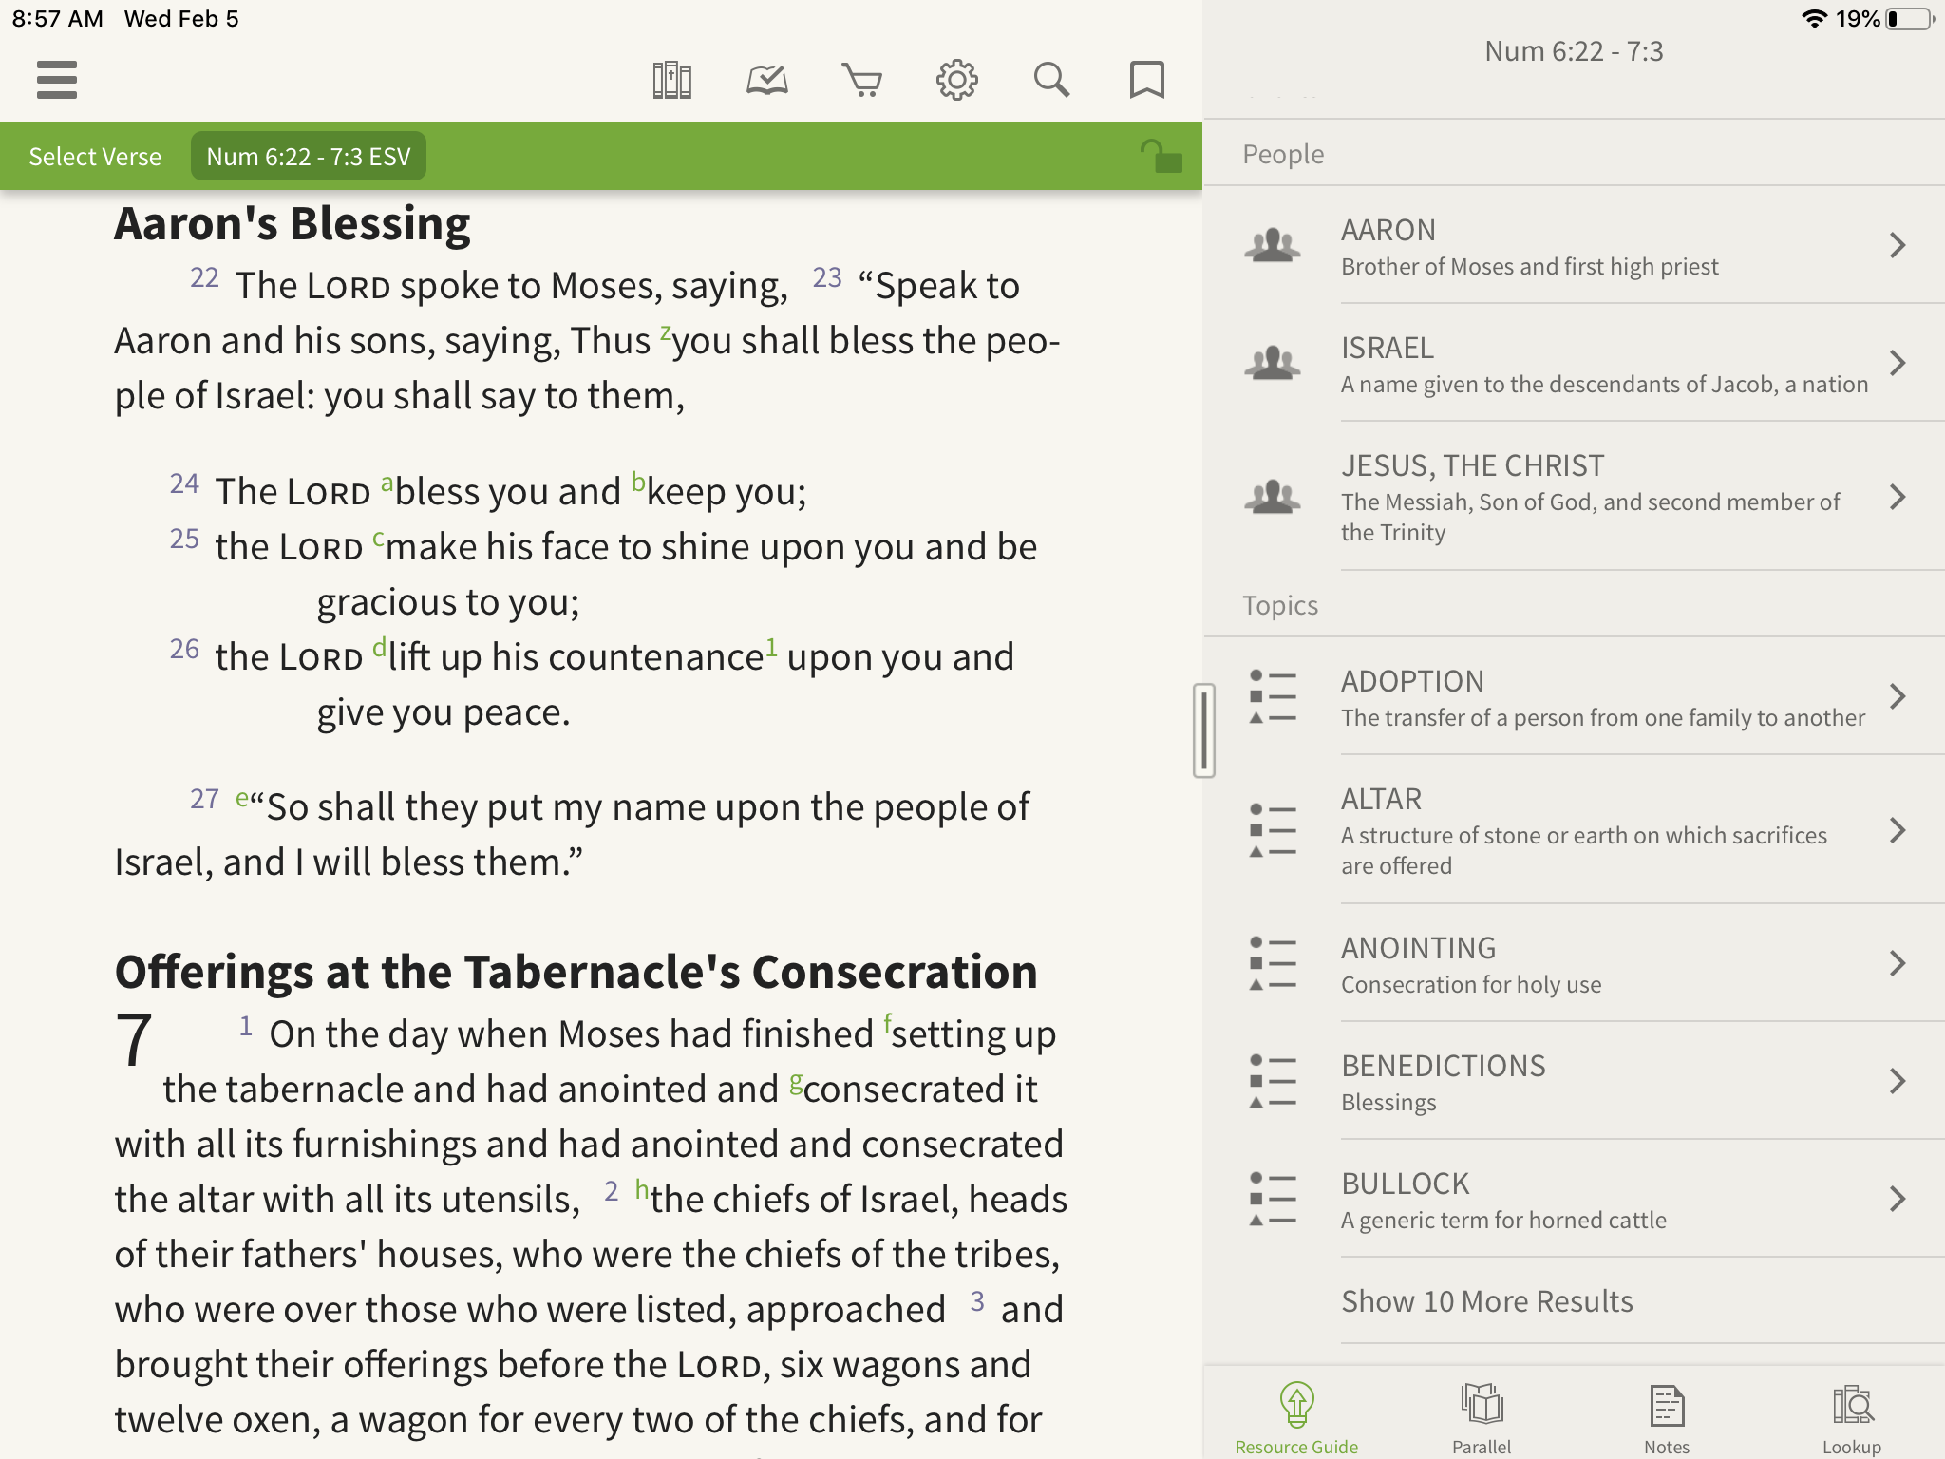Open the ANOINTING topic
The height and width of the screenshot is (1459, 1945).
[1575, 963]
